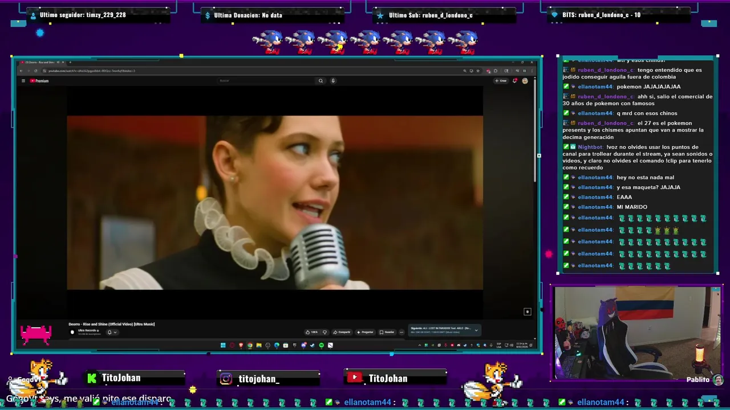Click the browser back arrow

point(21,71)
